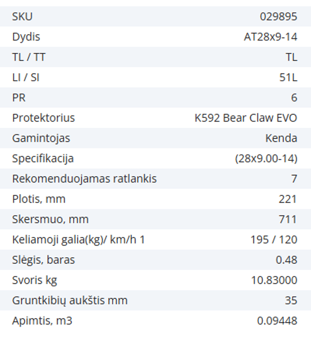Viewport: 311px width, 337px height.
Task: Click the 'Gamintojas' row label
Action: pyautogui.click(x=41, y=138)
